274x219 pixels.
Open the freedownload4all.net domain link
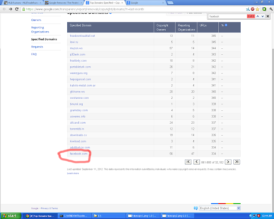pyautogui.click(x=83, y=36)
